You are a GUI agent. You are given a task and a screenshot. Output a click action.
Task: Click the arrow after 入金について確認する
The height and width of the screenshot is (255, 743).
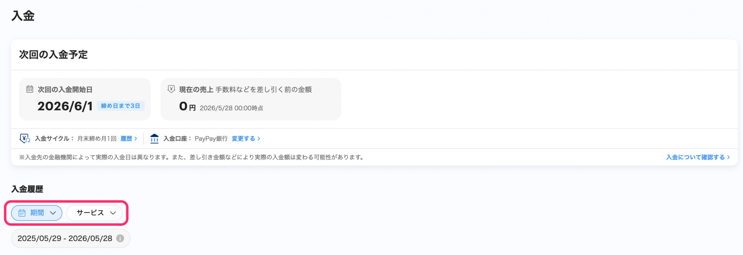tap(728, 157)
